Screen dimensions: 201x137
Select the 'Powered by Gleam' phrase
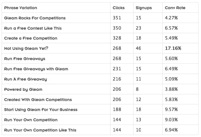[23, 89]
